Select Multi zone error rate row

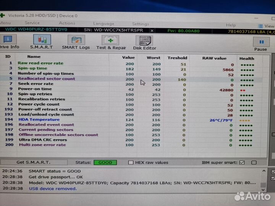131,145
